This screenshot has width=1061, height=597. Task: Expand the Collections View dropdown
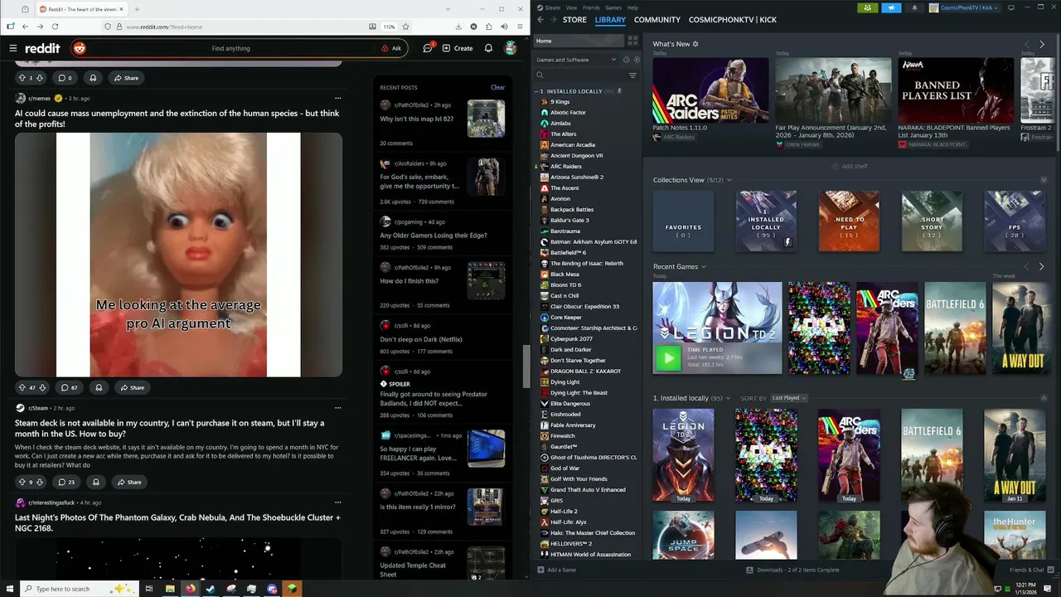click(x=729, y=180)
